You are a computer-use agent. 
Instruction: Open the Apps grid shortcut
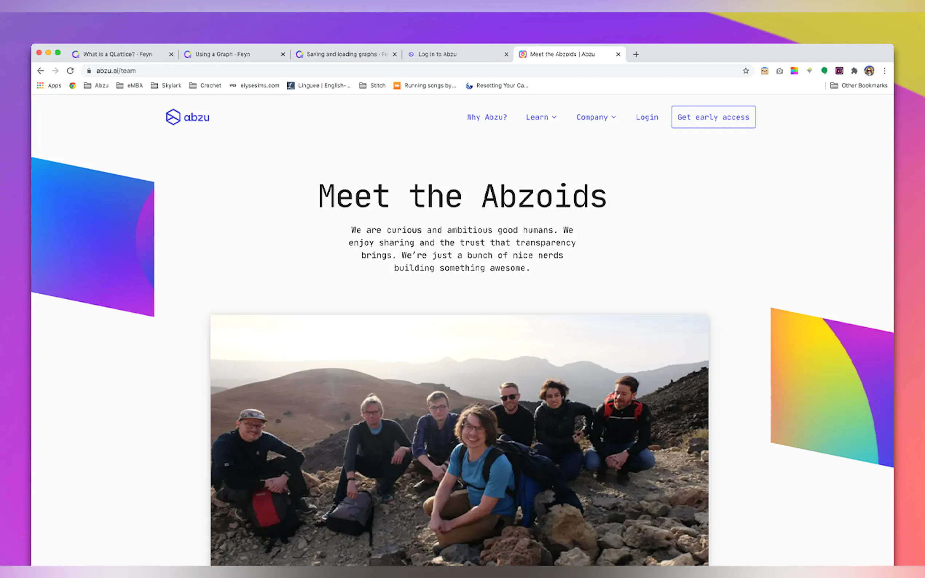pyautogui.click(x=49, y=86)
